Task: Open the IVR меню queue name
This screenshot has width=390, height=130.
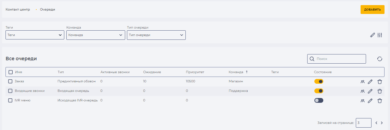Action: pos(22,100)
